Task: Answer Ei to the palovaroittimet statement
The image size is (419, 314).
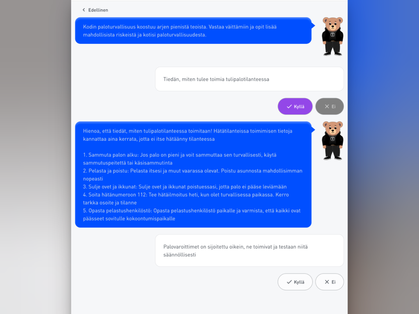Action: click(x=329, y=282)
